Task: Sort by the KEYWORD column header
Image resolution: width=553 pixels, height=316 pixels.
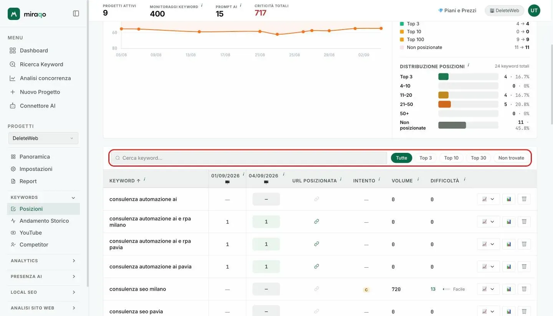Action: (124, 180)
